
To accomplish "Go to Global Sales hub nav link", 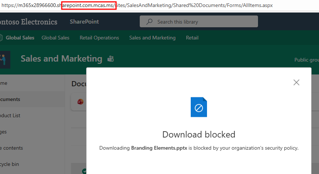I will coord(55,38).
